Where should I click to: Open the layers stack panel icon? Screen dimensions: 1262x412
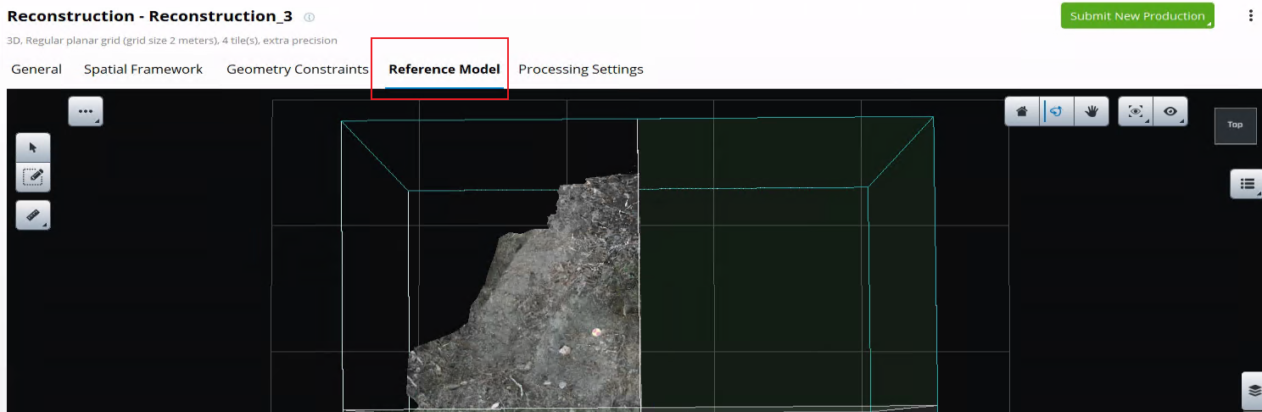click(1254, 391)
